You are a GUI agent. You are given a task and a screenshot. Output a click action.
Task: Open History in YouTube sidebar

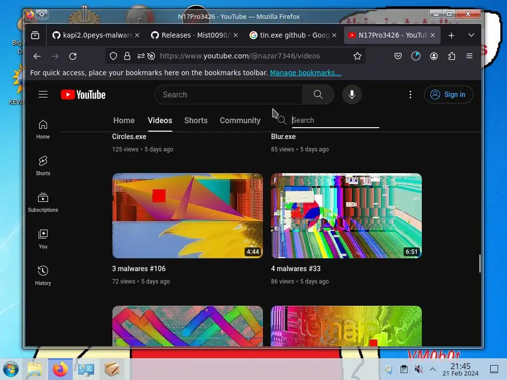43,276
